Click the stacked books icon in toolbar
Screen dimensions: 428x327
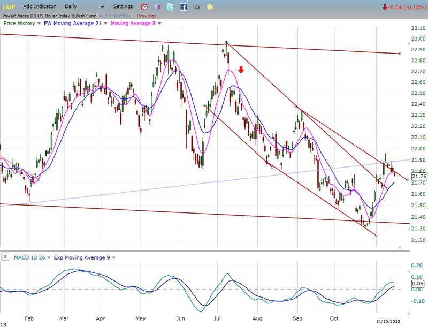[x=157, y=7]
